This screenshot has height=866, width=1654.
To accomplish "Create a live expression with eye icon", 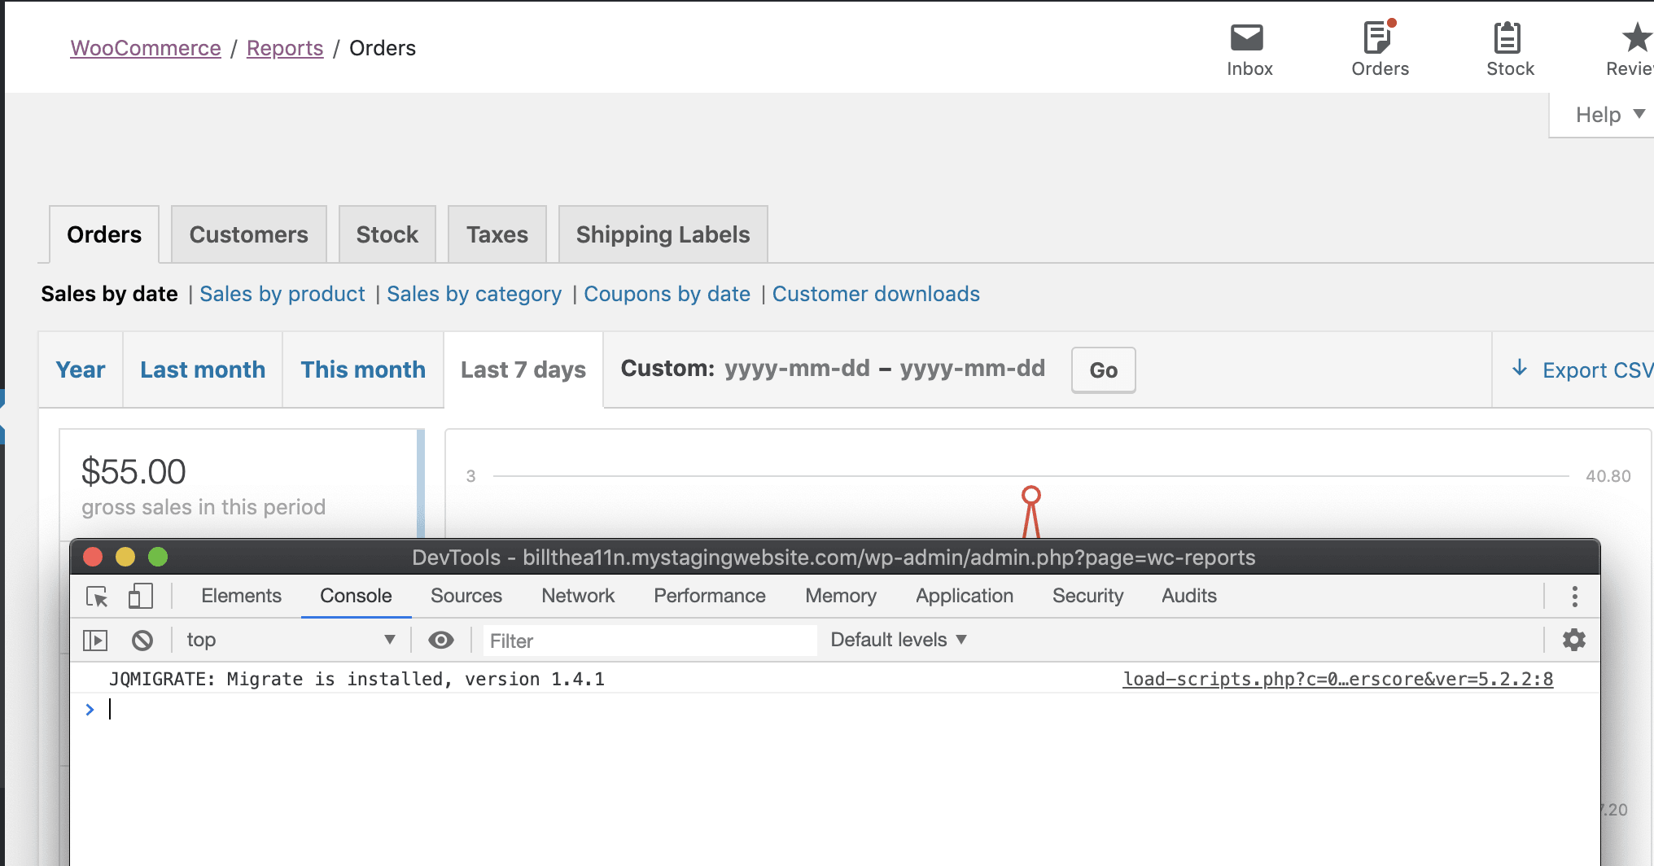I will pyautogui.click(x=441, y=640).
